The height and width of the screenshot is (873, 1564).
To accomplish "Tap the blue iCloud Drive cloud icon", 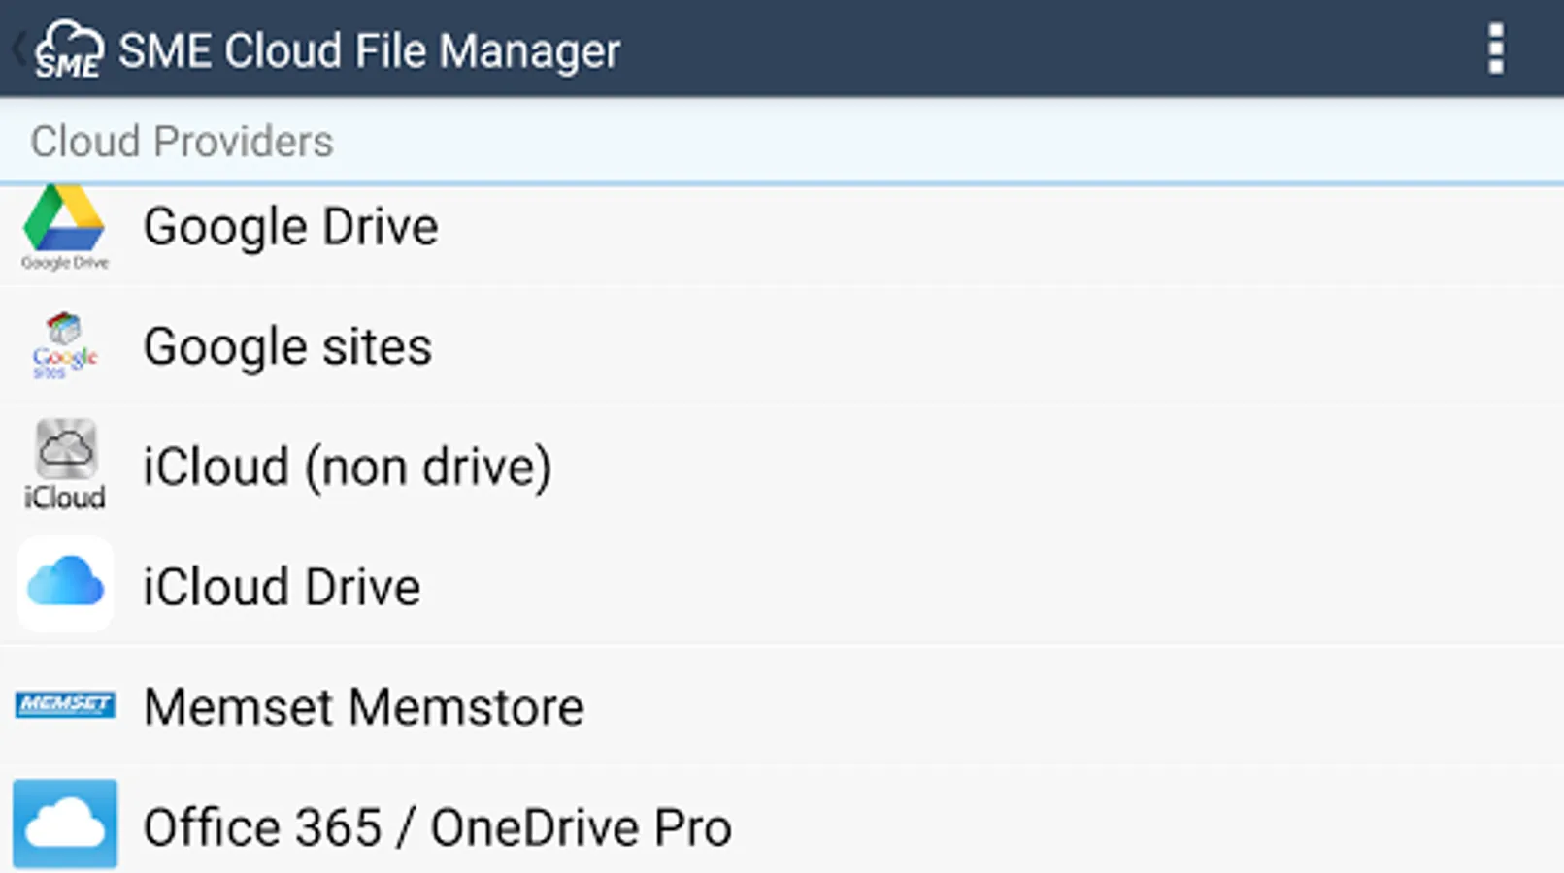I will click(65, 584).
